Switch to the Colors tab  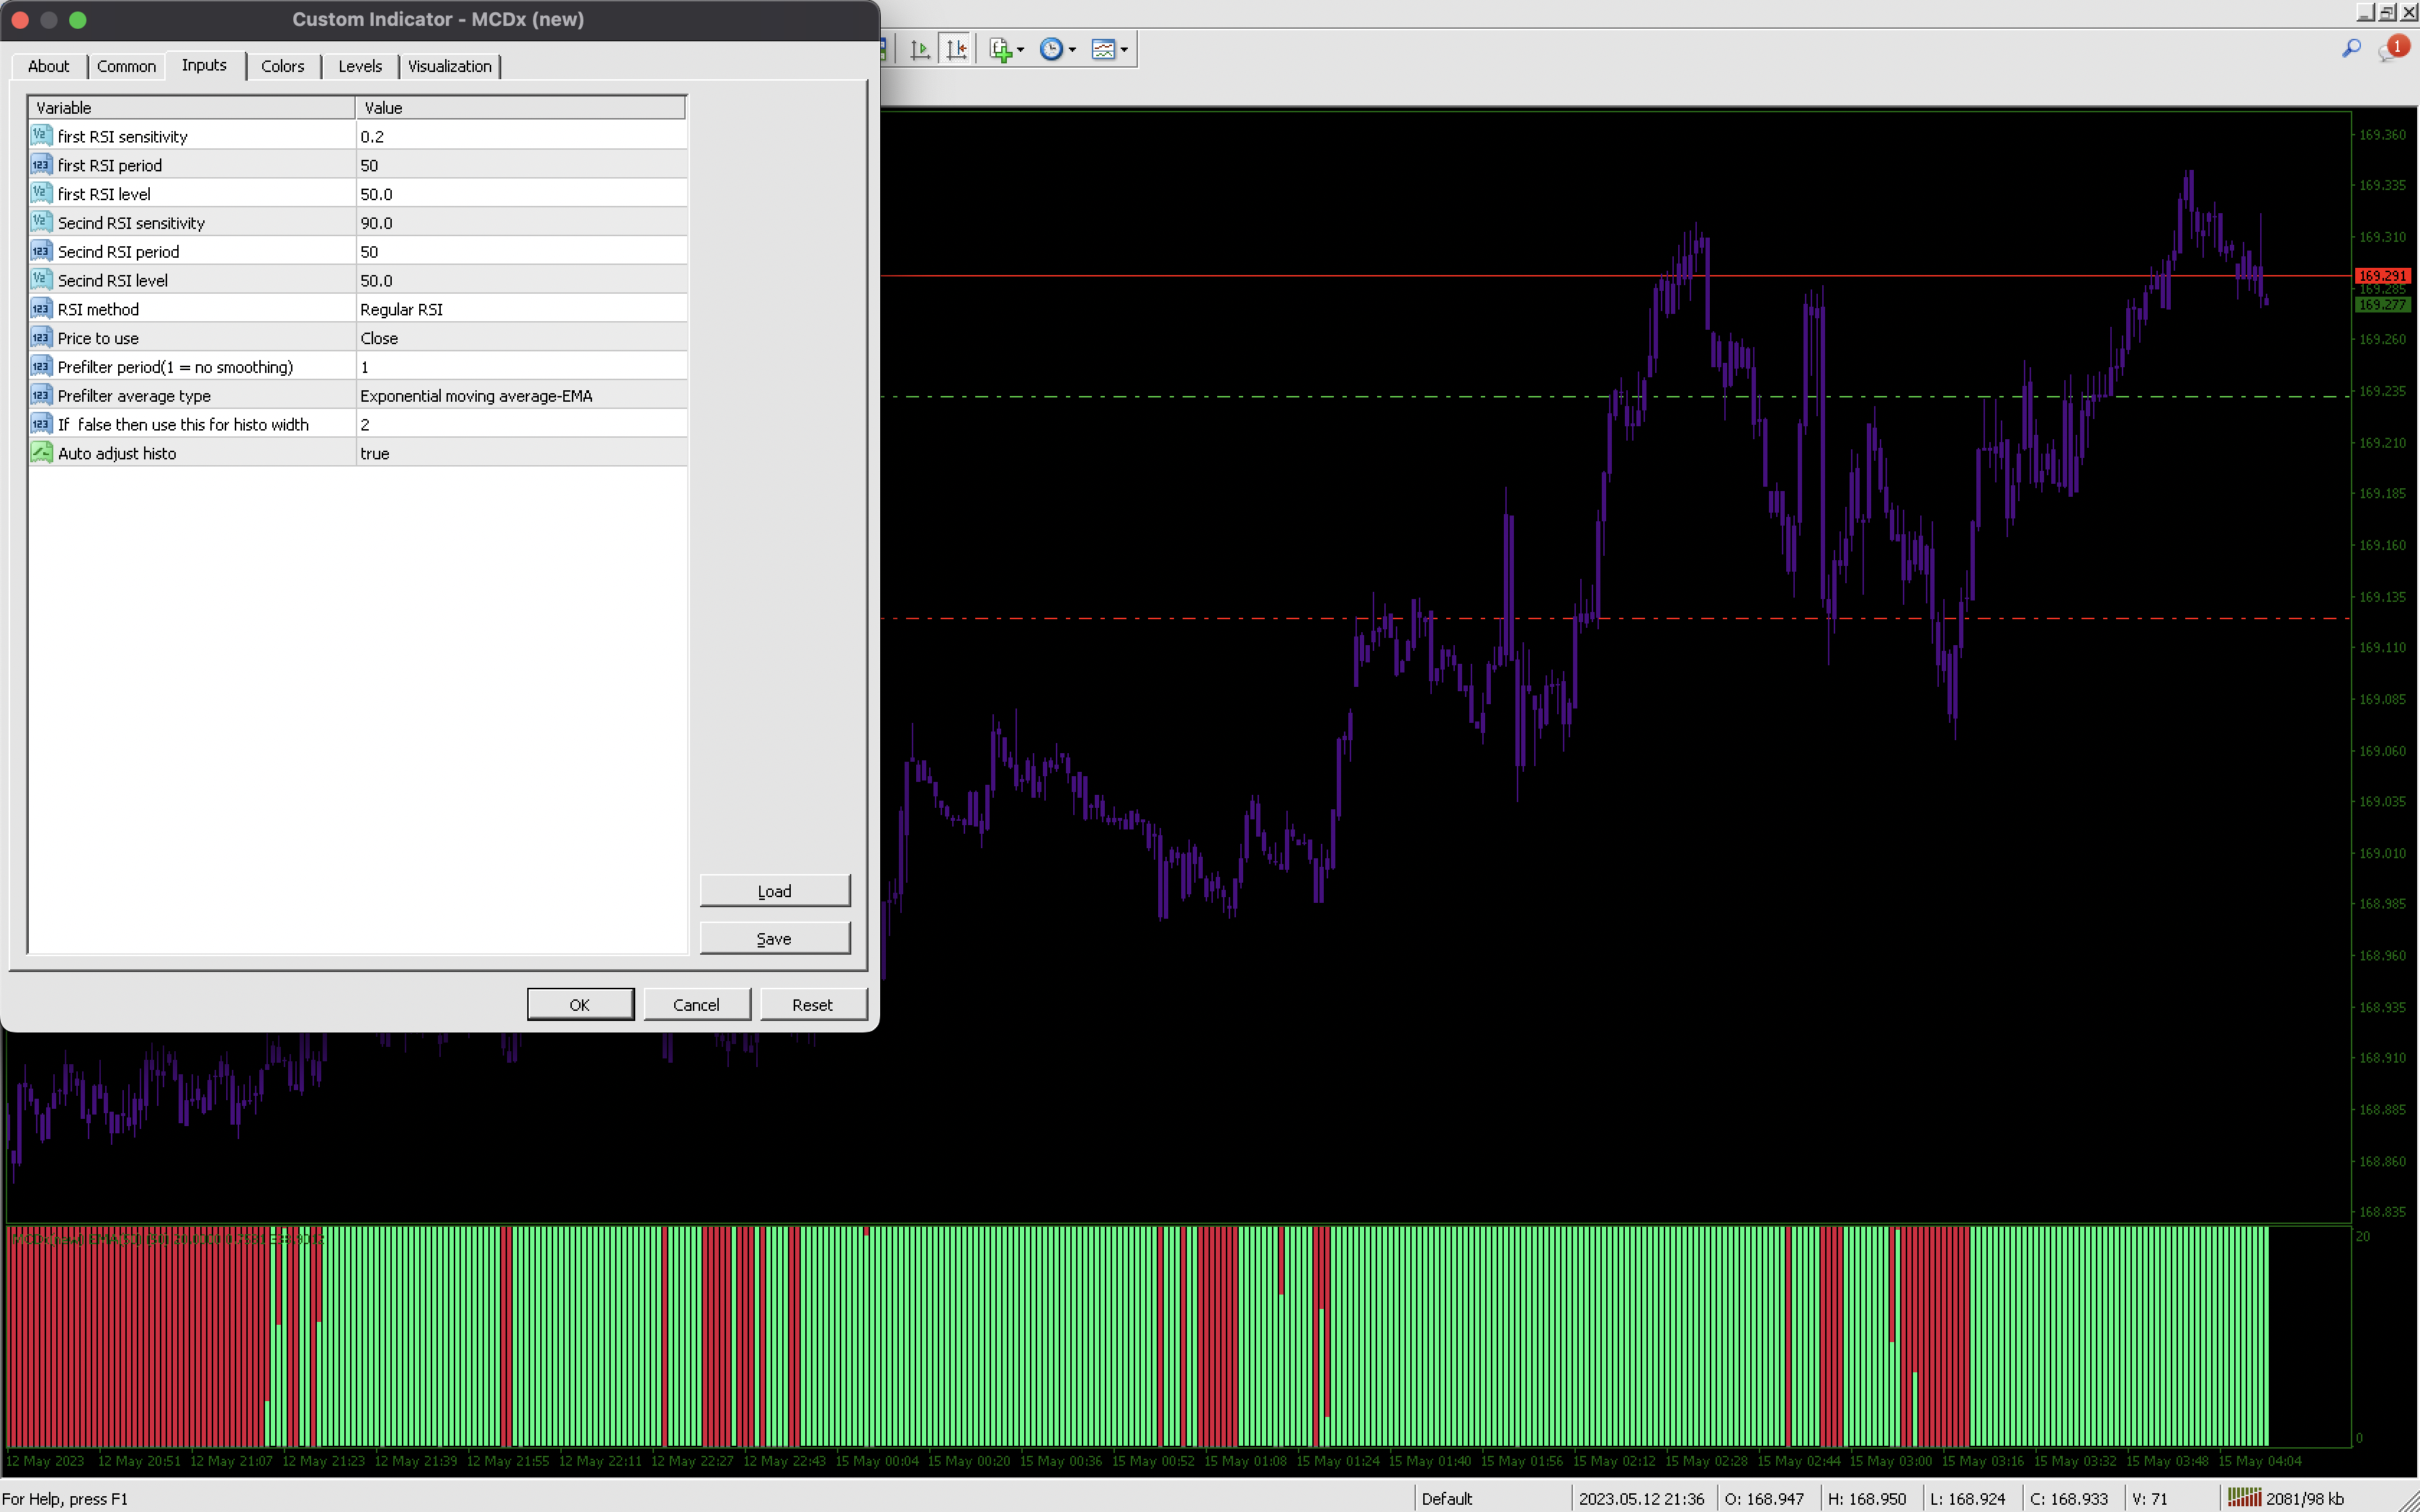point(282,66)
